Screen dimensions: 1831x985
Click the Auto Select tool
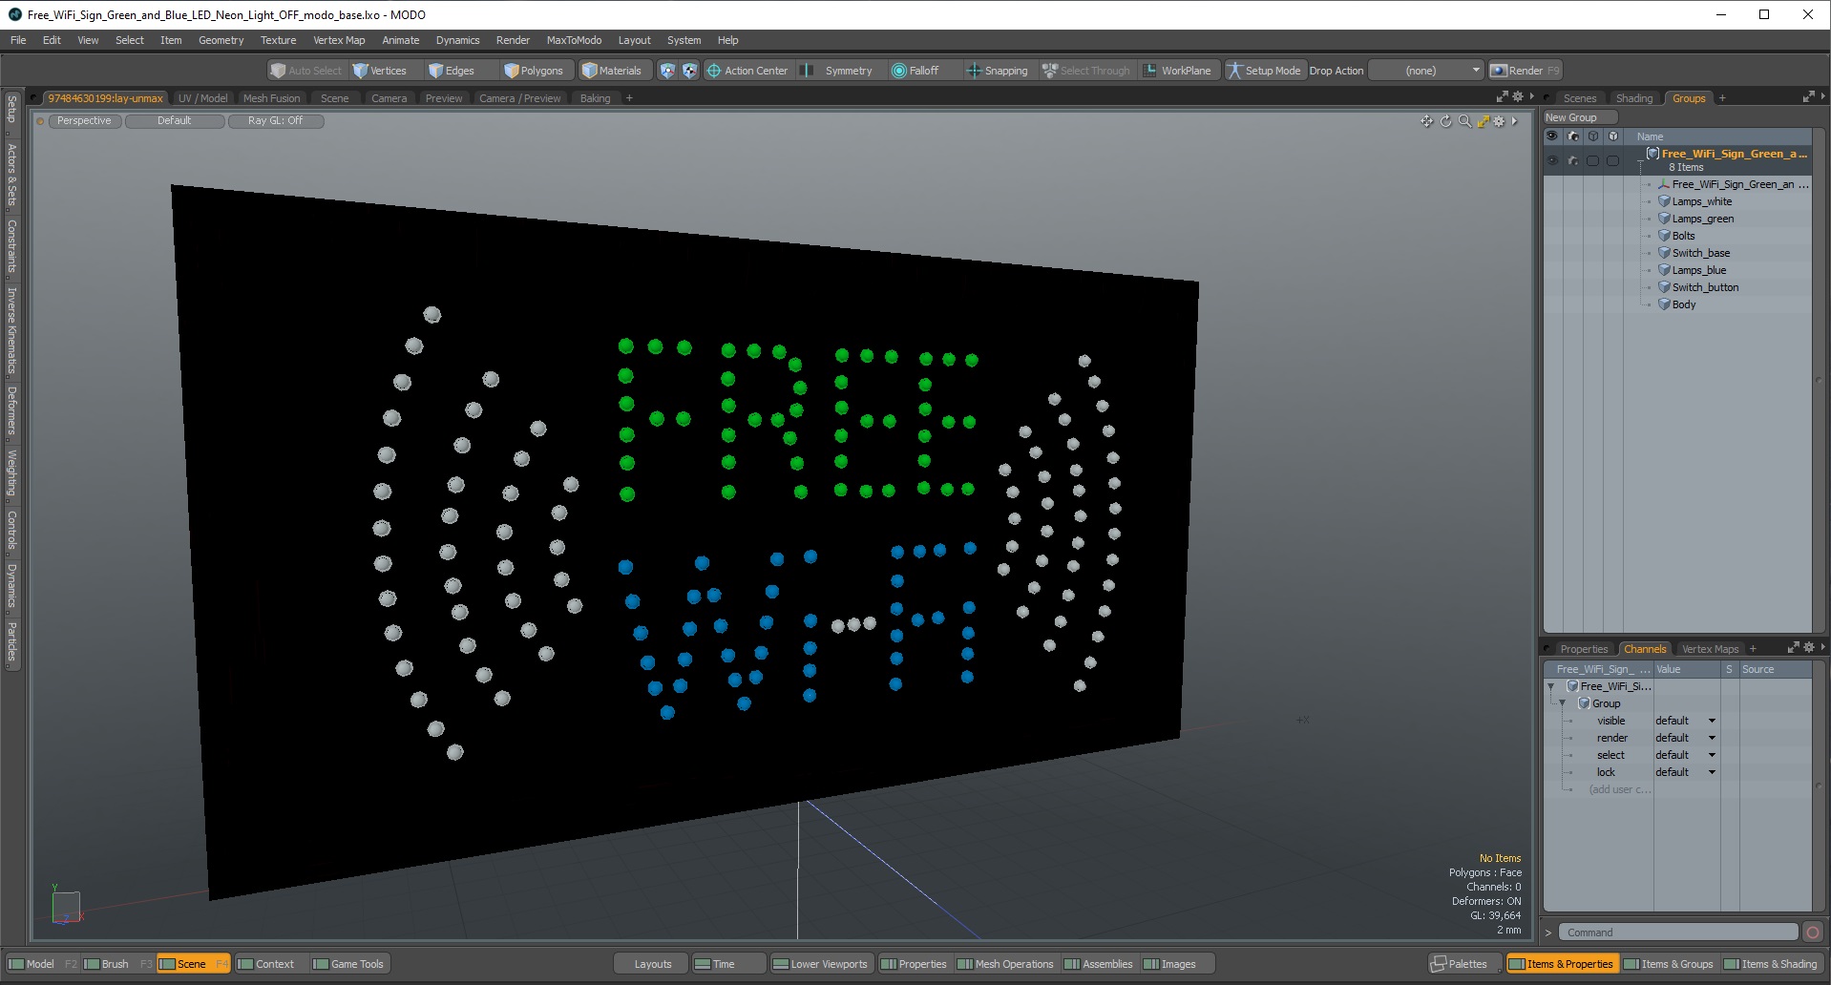pyautogui.click(x=305, y=71)
